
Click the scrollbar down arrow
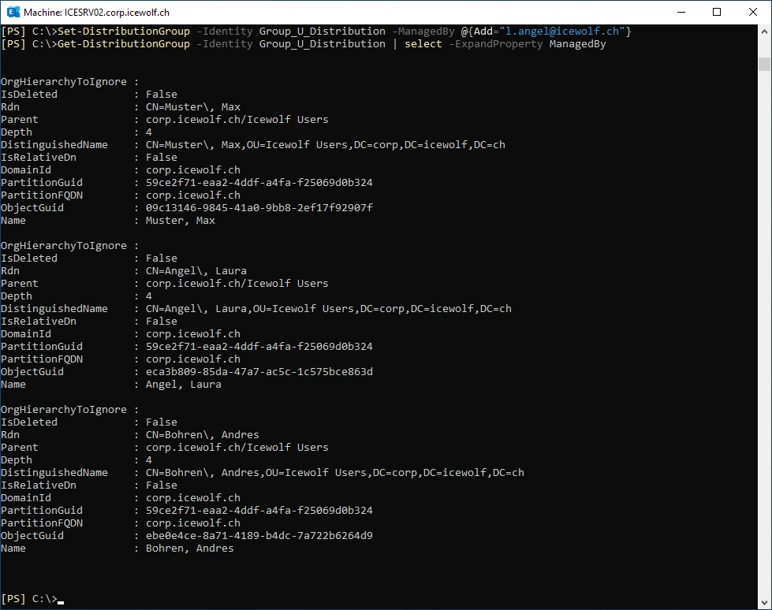coord(765,603)
